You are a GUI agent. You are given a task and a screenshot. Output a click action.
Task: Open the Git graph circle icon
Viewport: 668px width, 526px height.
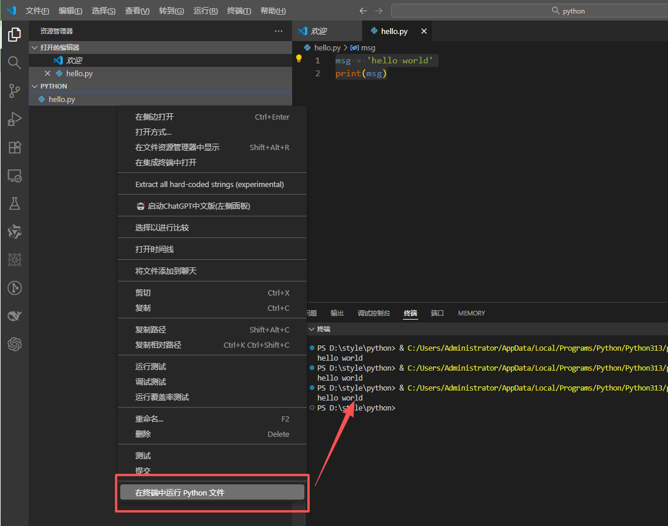click(x=15, y=288)
